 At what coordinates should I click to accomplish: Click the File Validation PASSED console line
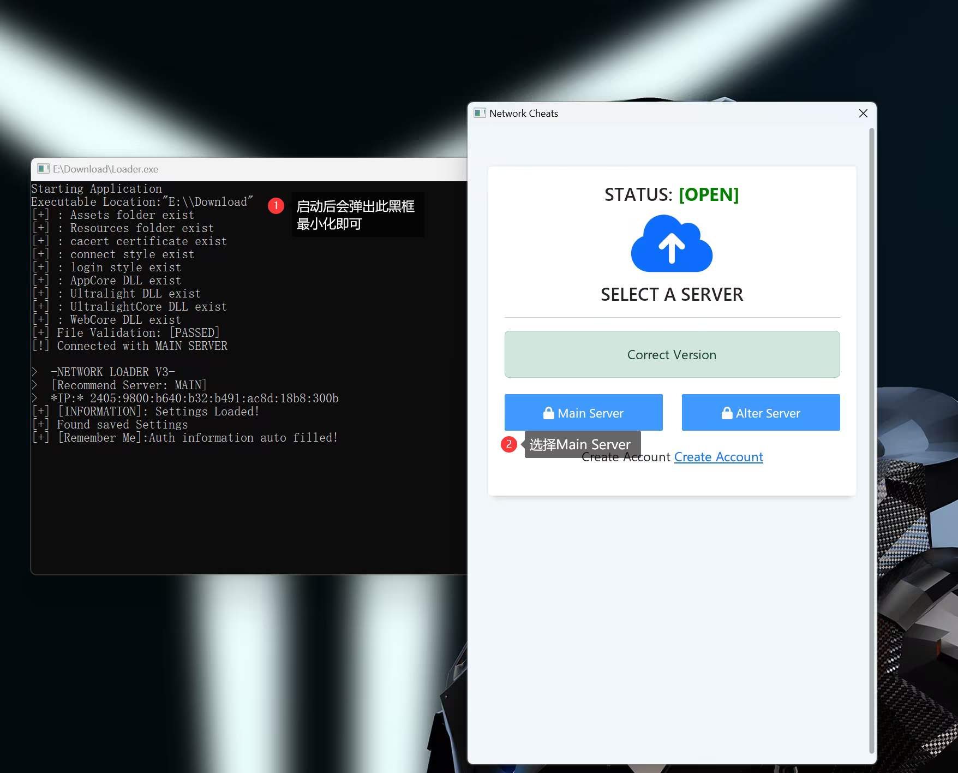pos(137,332)
